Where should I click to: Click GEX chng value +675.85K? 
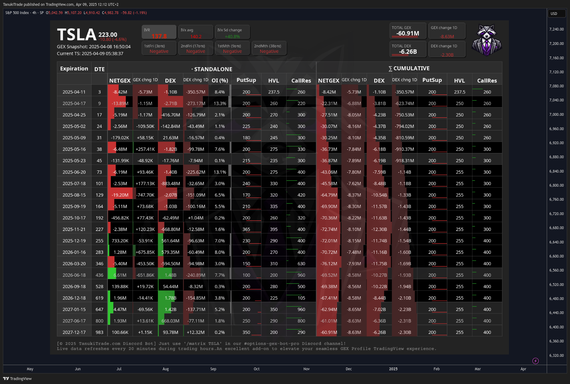tap(145, 252)
